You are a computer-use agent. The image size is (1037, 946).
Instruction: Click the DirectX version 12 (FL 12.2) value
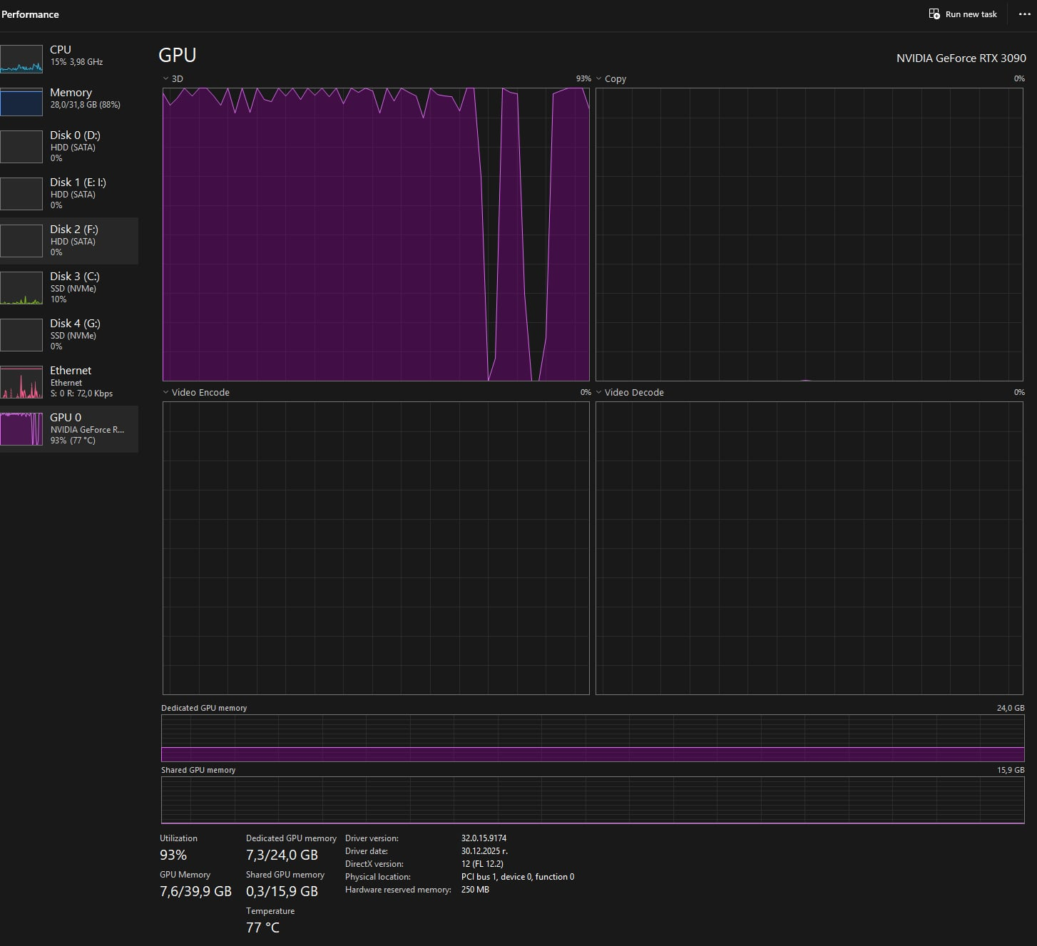tap(482, 864)
